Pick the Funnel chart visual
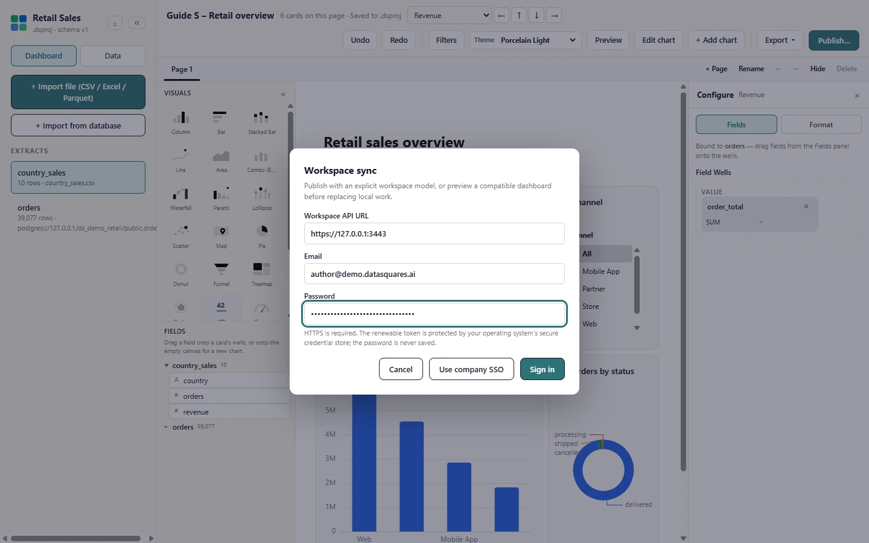Screen dimensions: 869x543 tap(221, 274)
